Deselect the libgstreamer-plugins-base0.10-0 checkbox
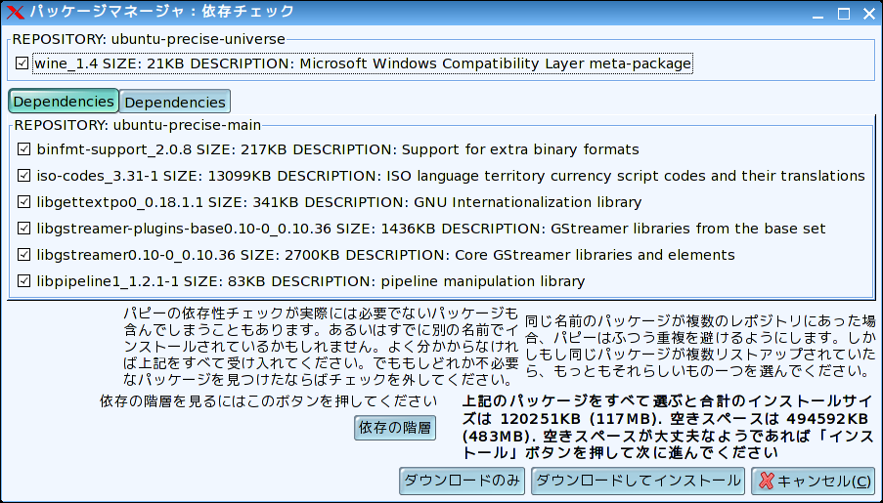This screenshot has width=883, height=503. (23, 229)
